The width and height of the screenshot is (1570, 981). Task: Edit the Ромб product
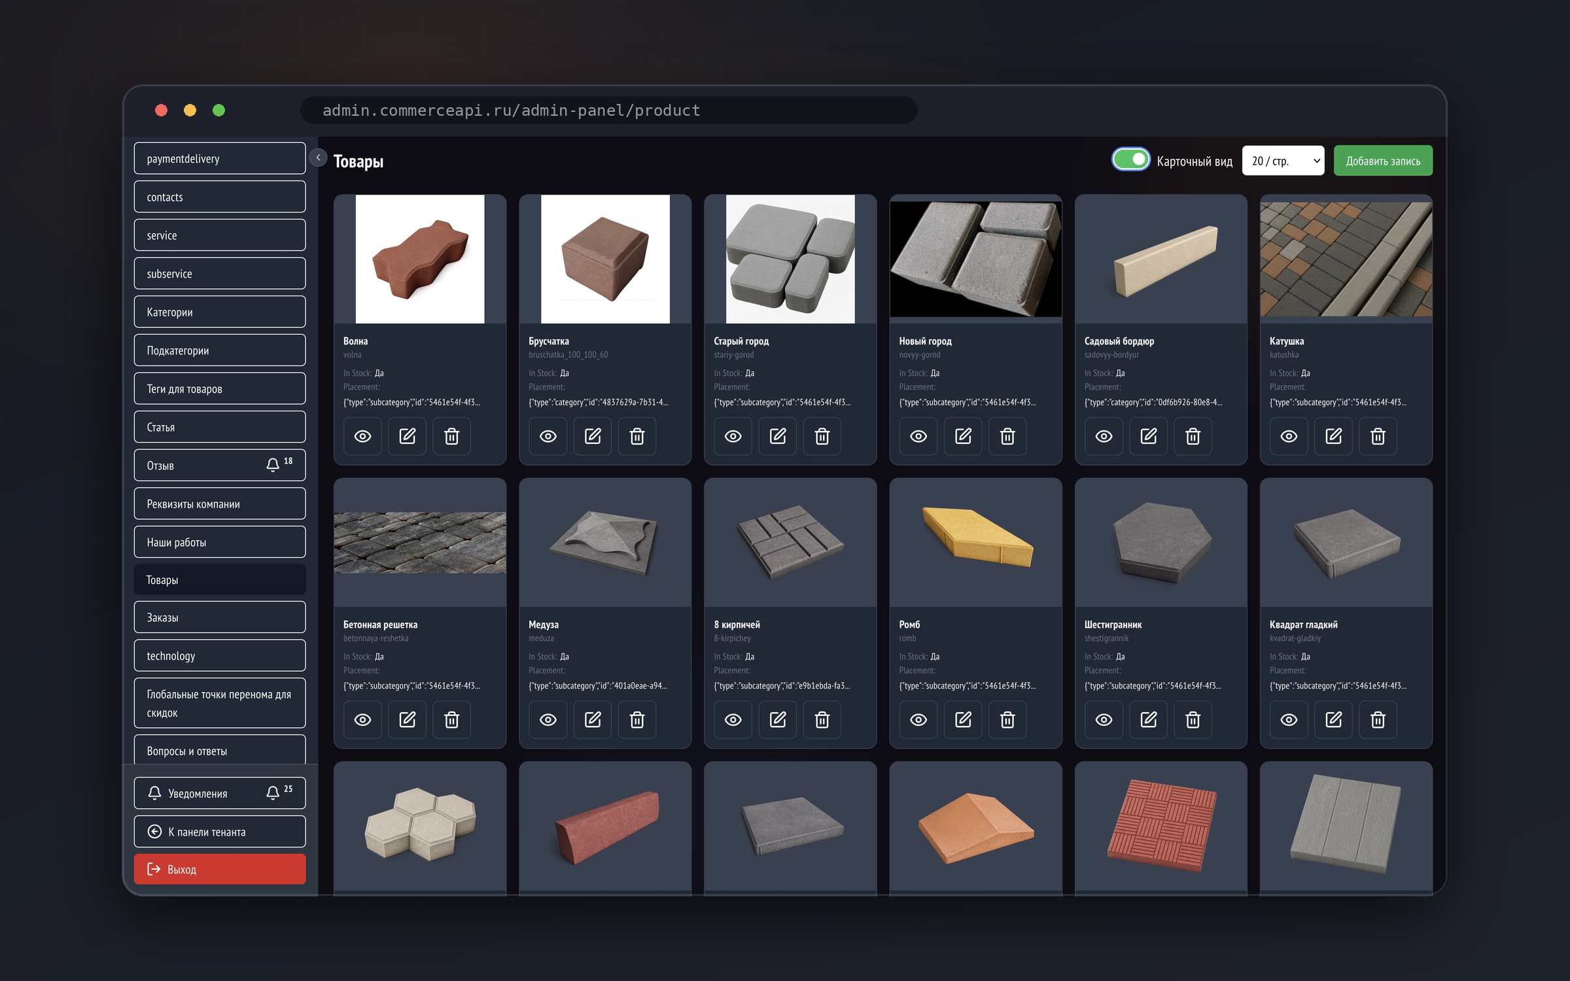(963, 720)
